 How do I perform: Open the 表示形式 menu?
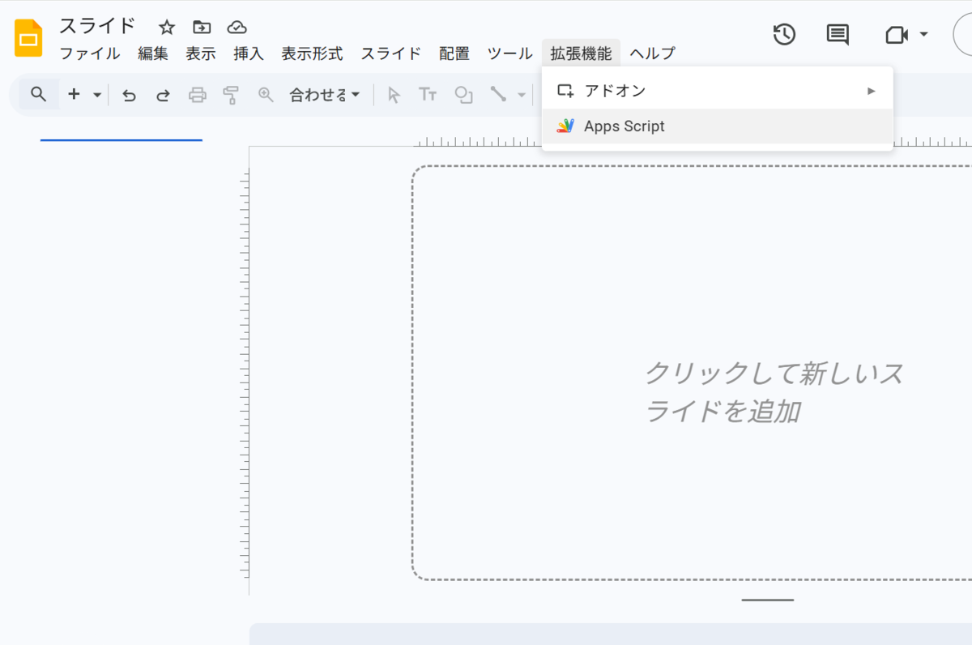pos(312,53)
